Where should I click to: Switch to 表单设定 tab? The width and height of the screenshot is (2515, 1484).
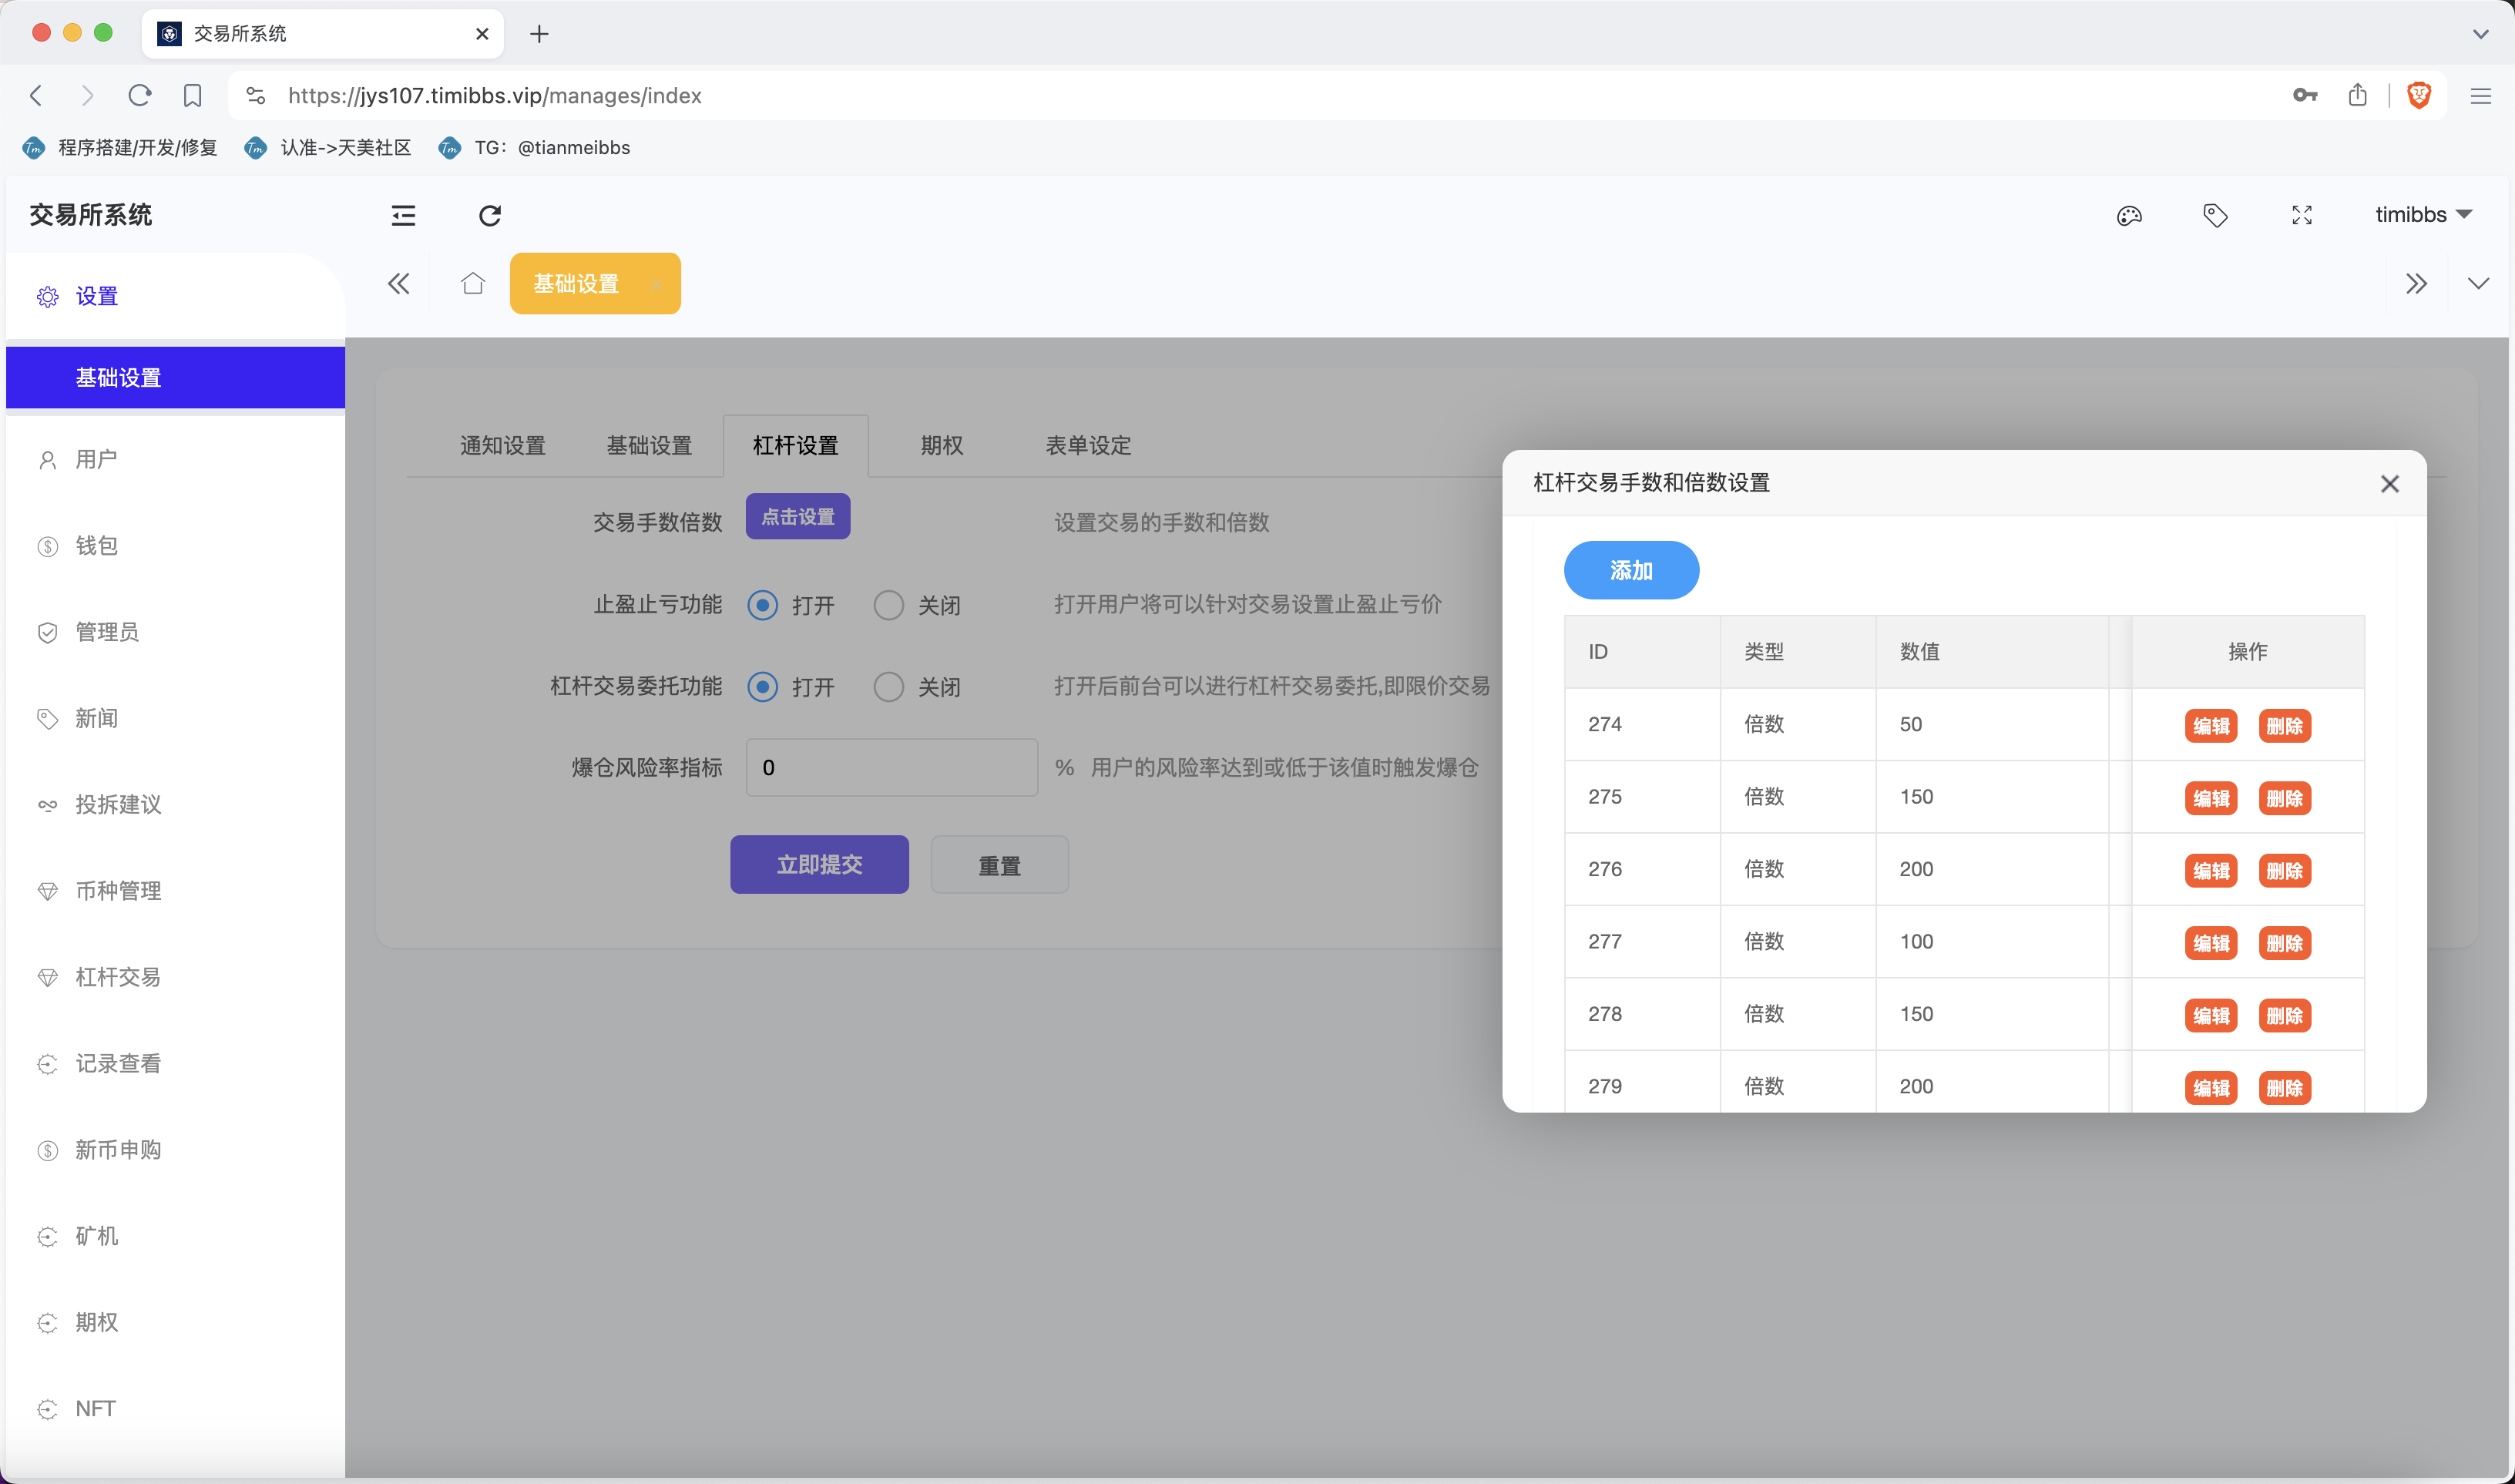pos(1088,446)
